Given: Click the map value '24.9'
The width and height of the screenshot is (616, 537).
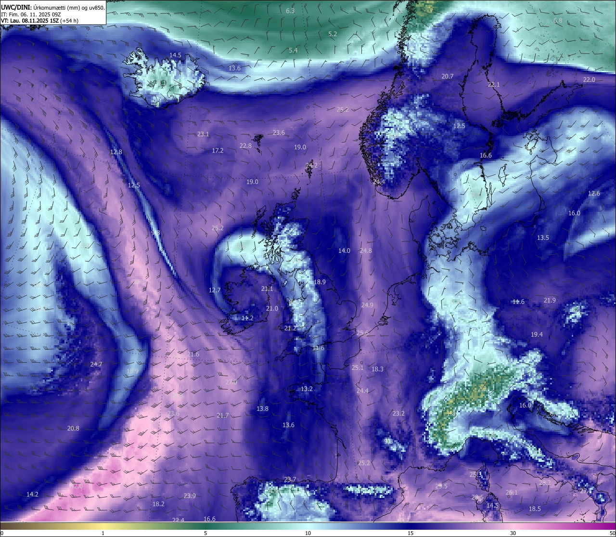Looking at the screenshot, I should pos(367,305).
